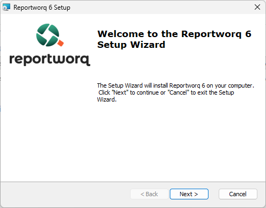The image size is (266, 208).
Task: Click the installer icon in the title bar
Action: 6,7
